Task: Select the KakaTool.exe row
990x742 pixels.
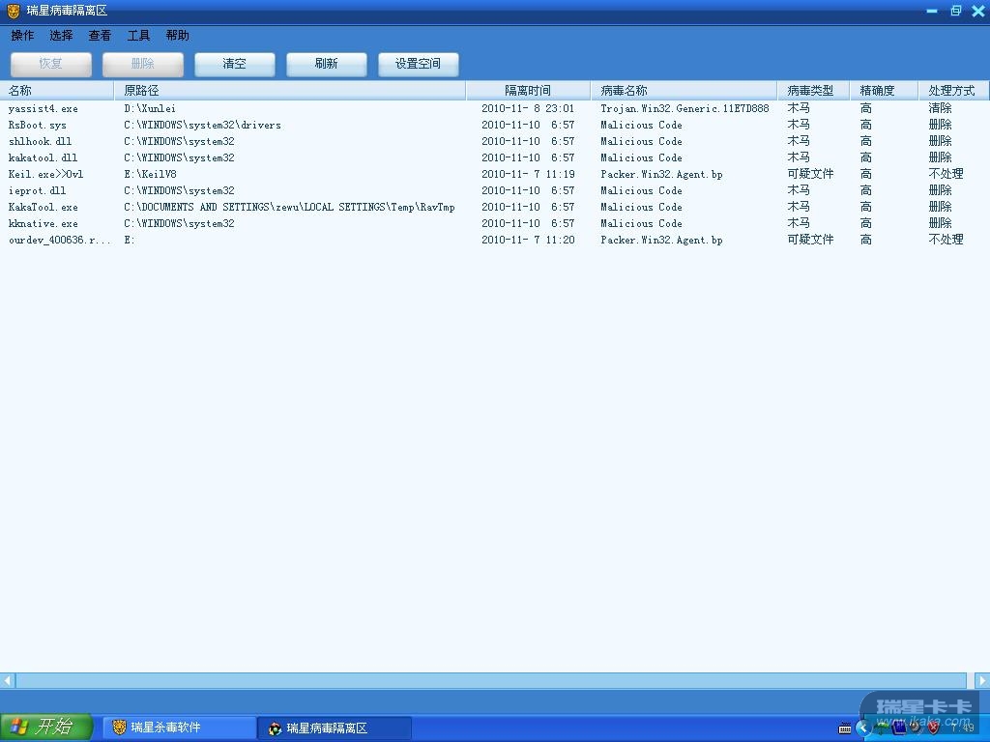Action: point(494,207)
